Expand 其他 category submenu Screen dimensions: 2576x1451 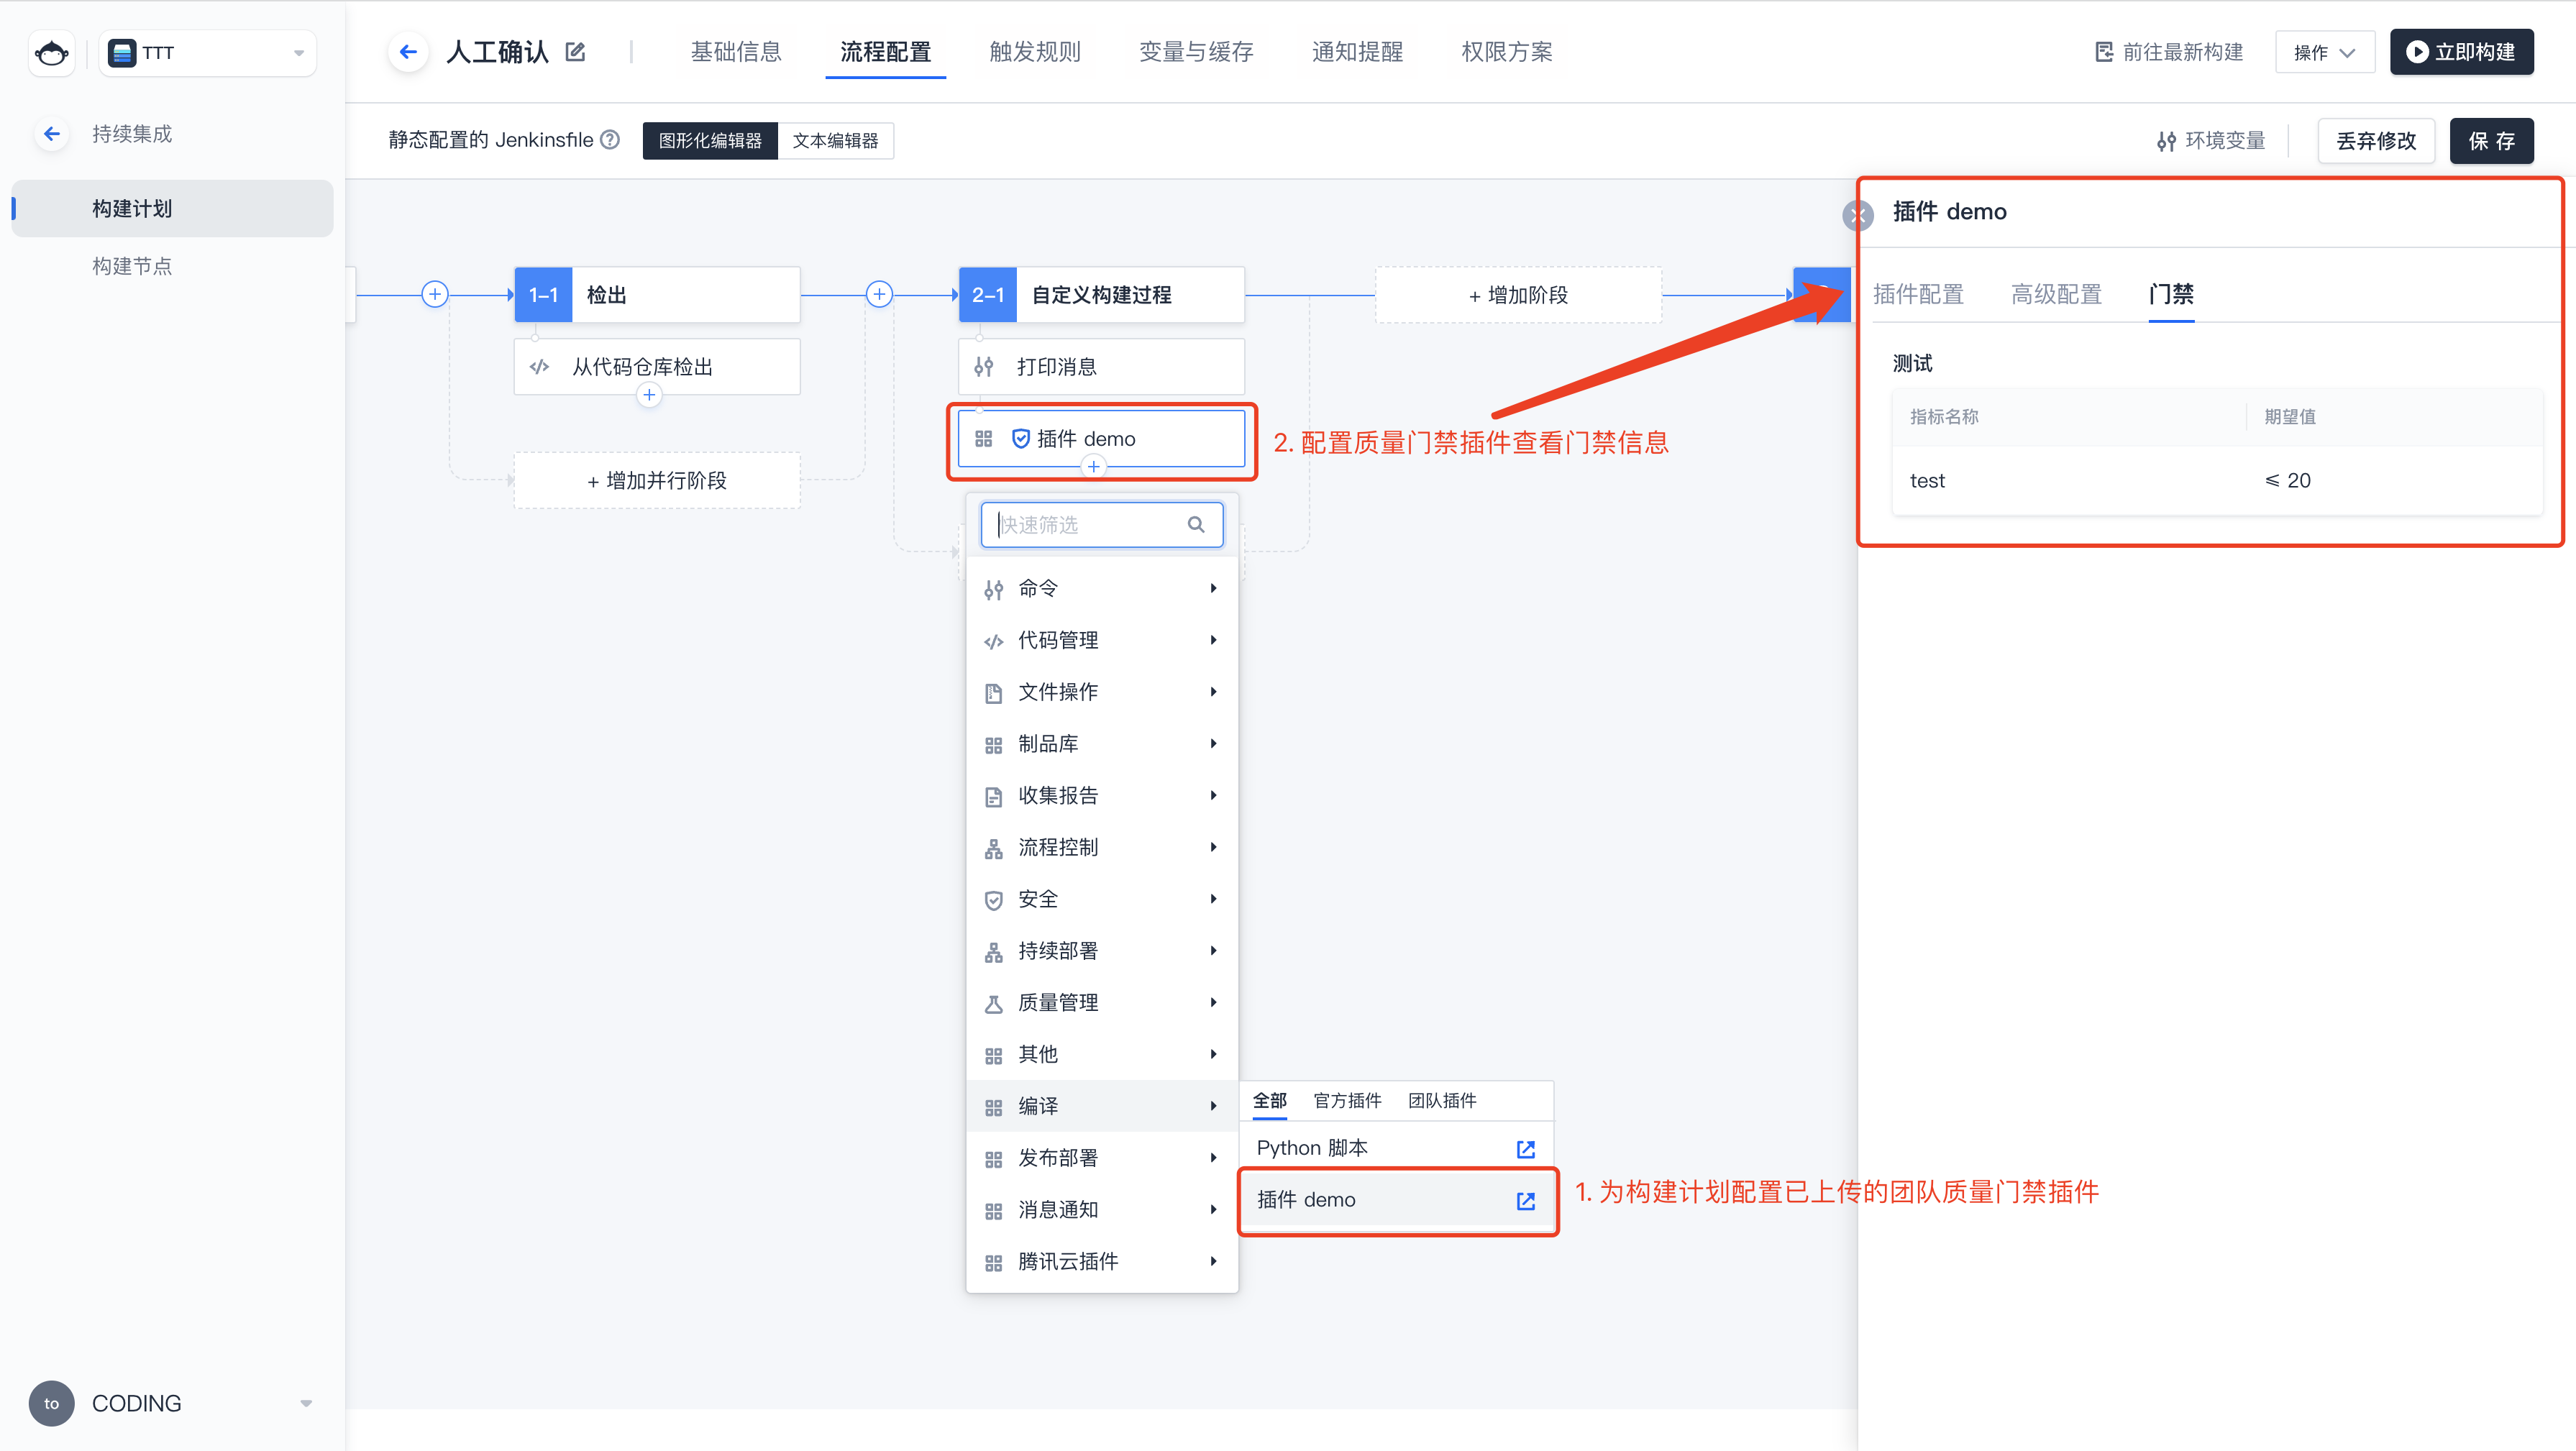click(x=1101, y=1055)
